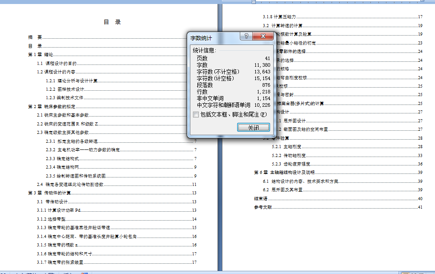The image size is (435, 274).
Task: Click the 字数 value 11,380
Action: [262, 65]
